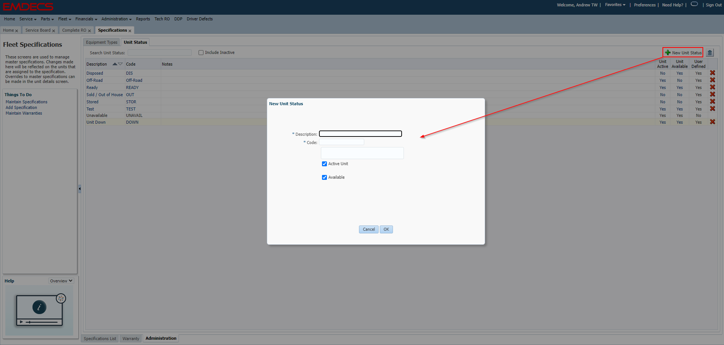Open the Financials menu dropdown

[x=86, y=19]
